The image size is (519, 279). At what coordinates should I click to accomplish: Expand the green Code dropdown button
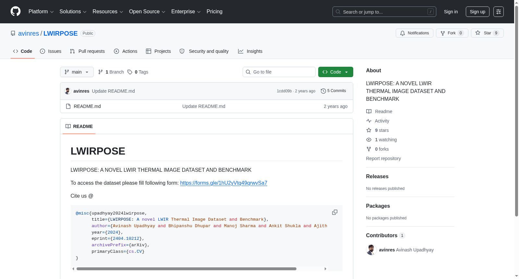pos(336,72)
